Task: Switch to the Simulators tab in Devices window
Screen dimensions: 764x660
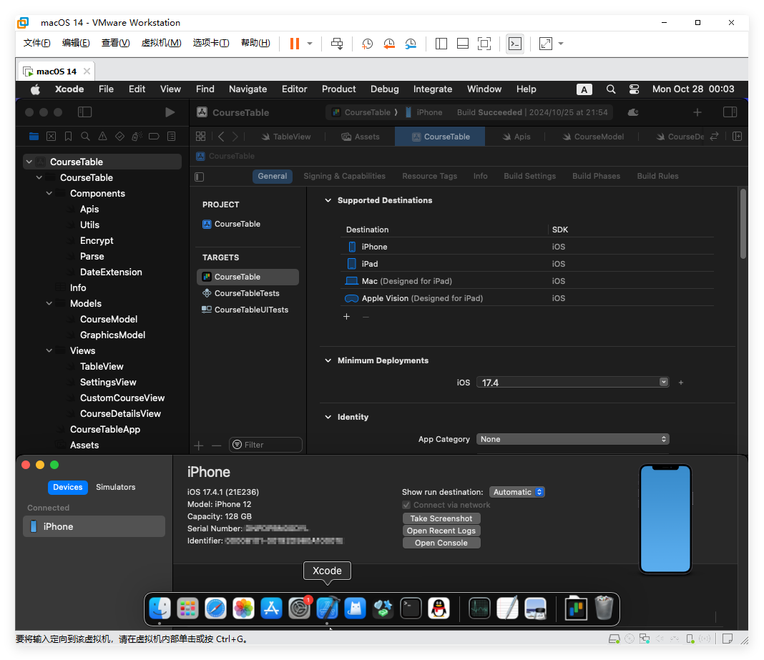Action: click(x=114, y=487)
